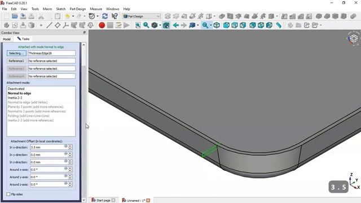
Task: Click the Left view cube icon
Action: 269,25
